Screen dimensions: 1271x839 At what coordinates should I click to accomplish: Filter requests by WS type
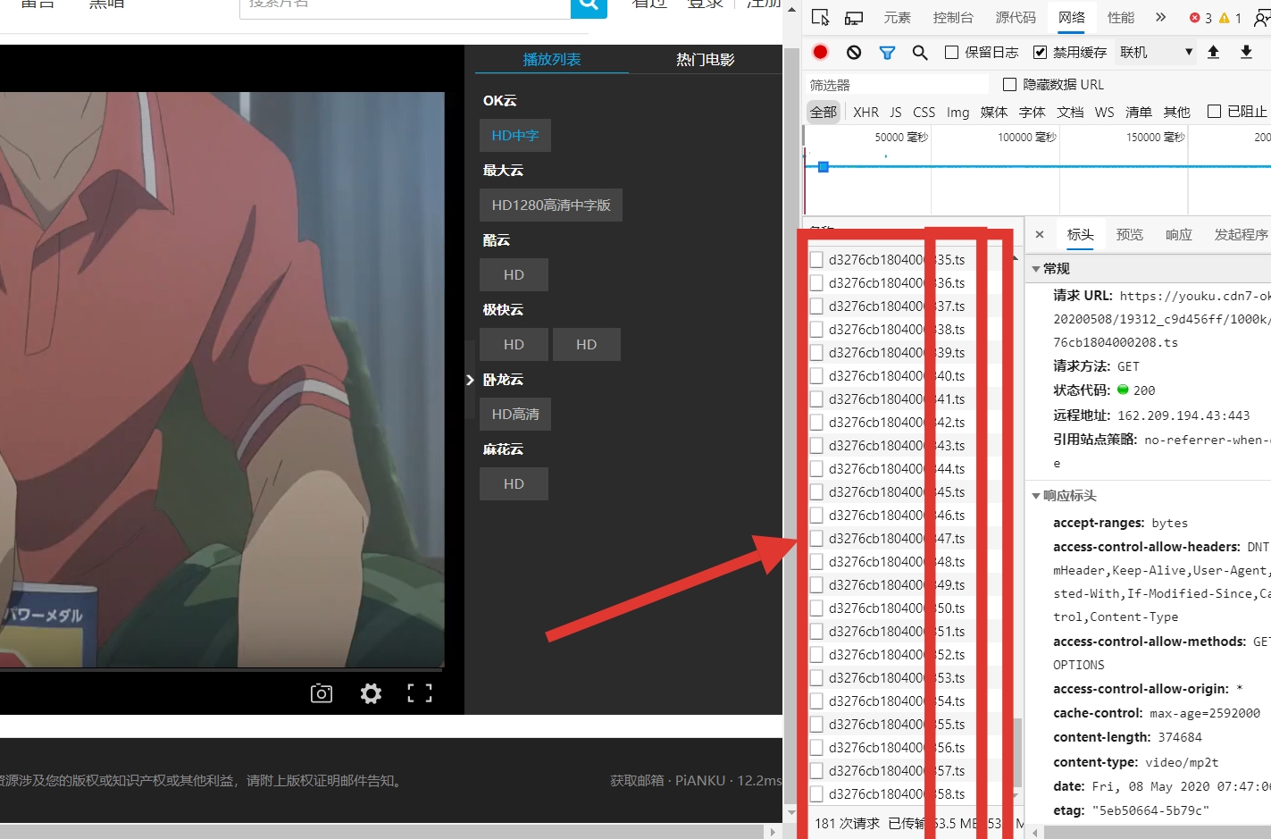point(1104,112)
